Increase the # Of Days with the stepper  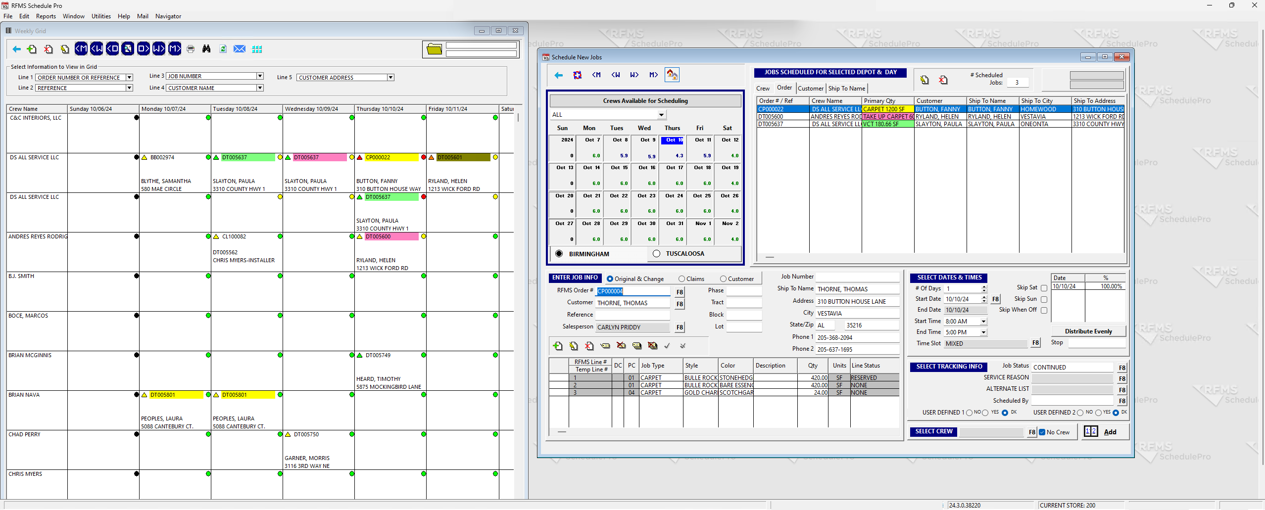coord(984,286)
